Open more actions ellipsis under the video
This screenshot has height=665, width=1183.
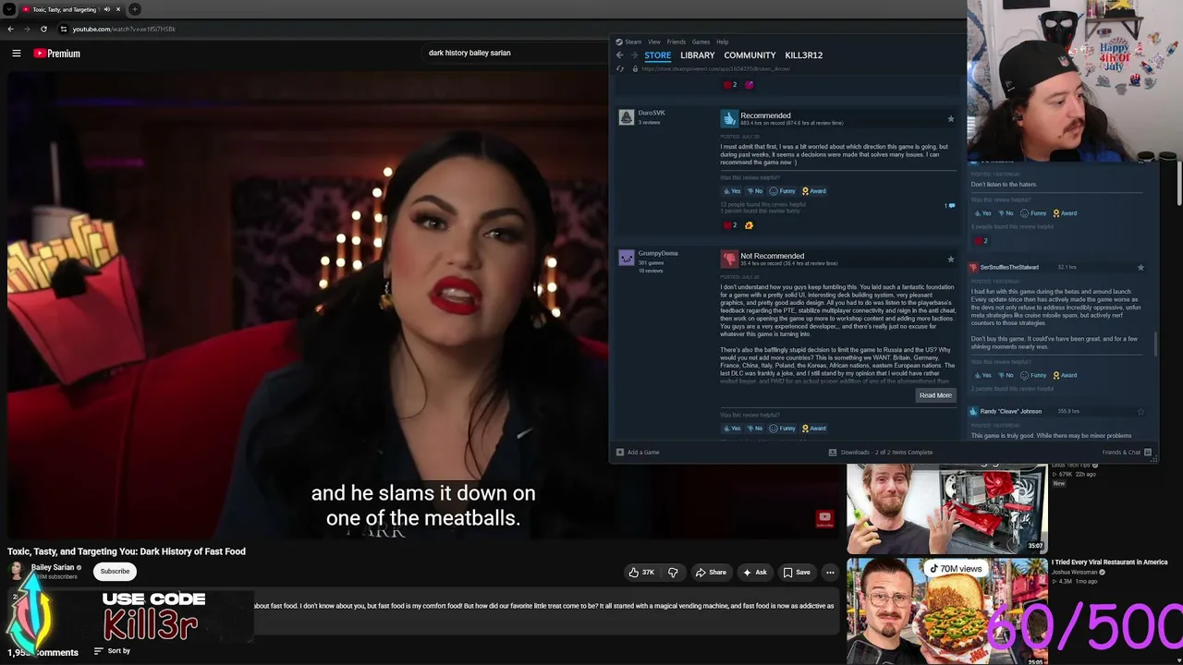click(830, 573)
